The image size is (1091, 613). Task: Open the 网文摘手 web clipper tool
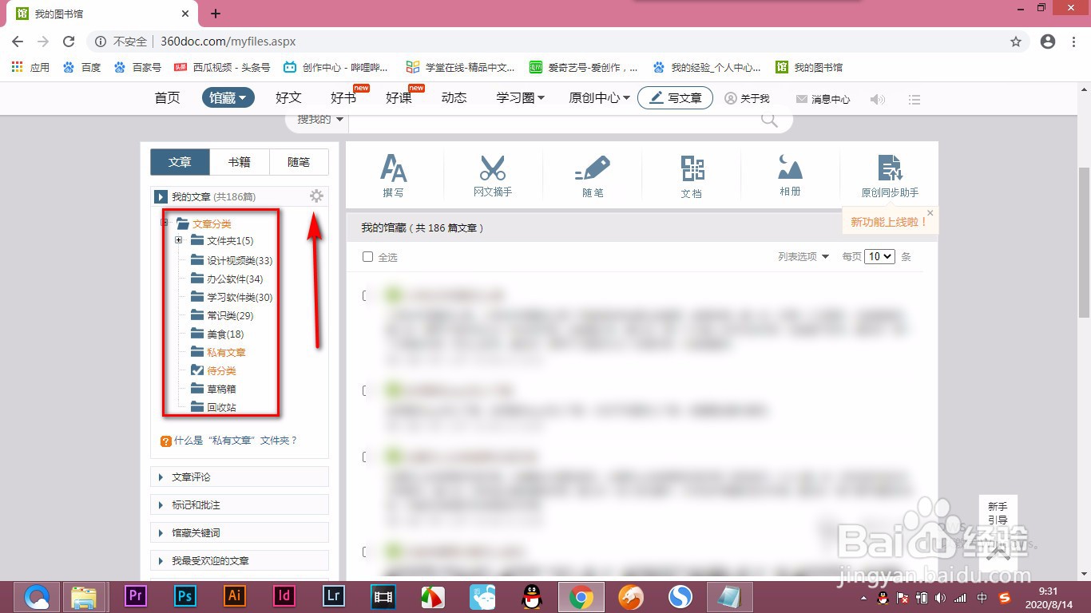point(492,172)
